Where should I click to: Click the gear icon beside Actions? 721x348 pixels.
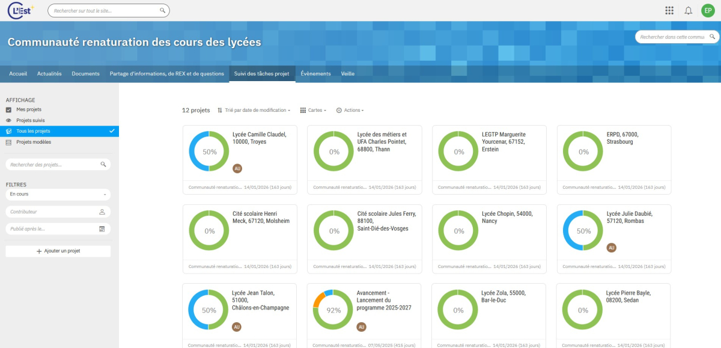(x=339, y=111)
